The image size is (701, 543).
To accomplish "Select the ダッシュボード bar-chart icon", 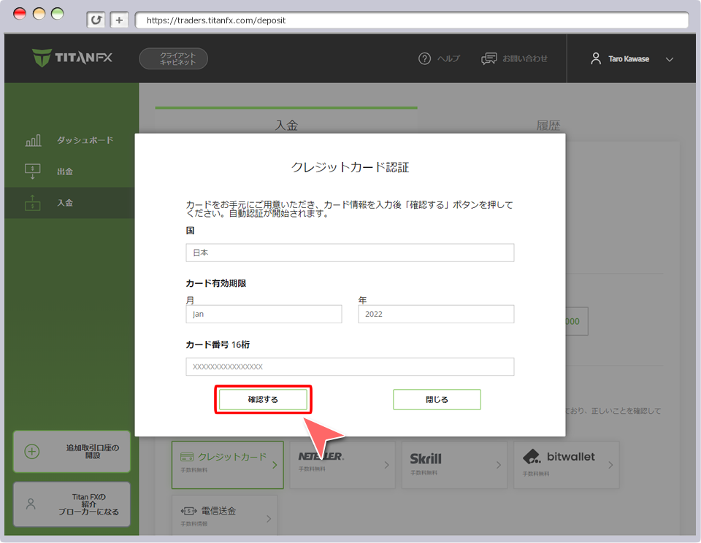I will pos(33,139).
